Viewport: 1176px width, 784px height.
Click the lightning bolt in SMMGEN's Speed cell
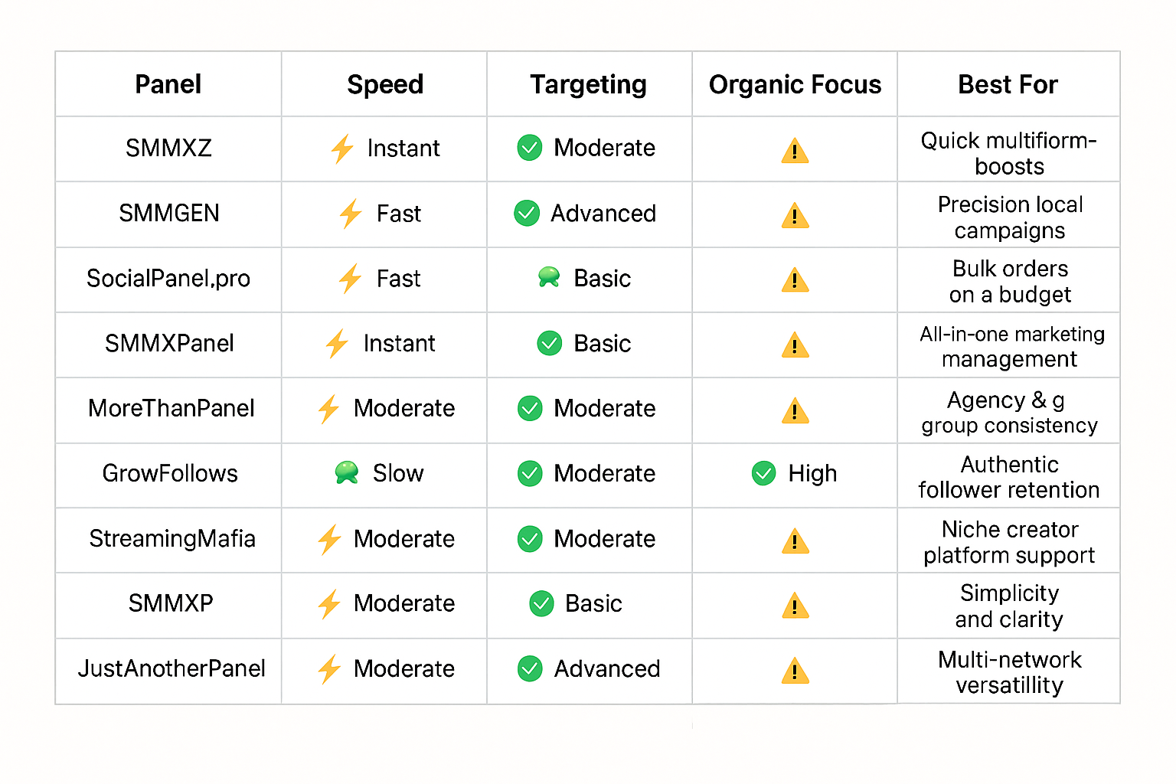[x=351, y=214]
